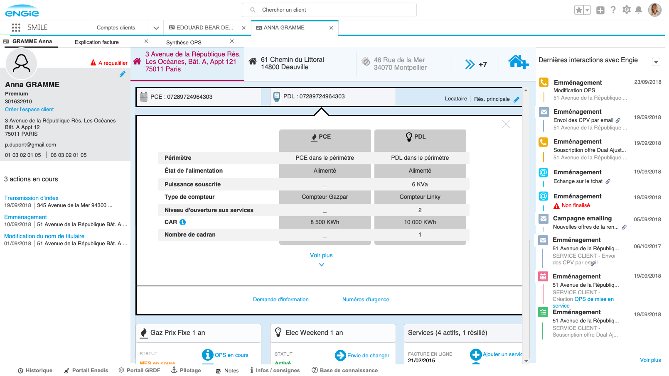The width and height of the screenshot is (669, 376).
Task: Open Base de connaissance utility item
Action: pyautogui.click(x=344, y=371)
